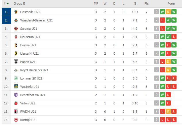Viewport: 182px width, 125px height.
Task: Click the Kortrijk U21 club badge
Action: 16,120
